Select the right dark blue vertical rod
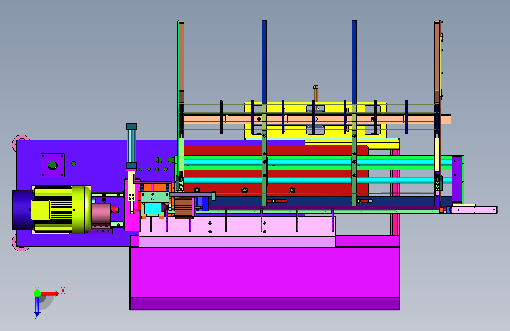Viewport: 510px width, 331px height. coord(354,62)
